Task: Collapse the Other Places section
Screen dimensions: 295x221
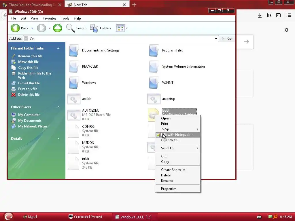Action: tap(58, 107)
